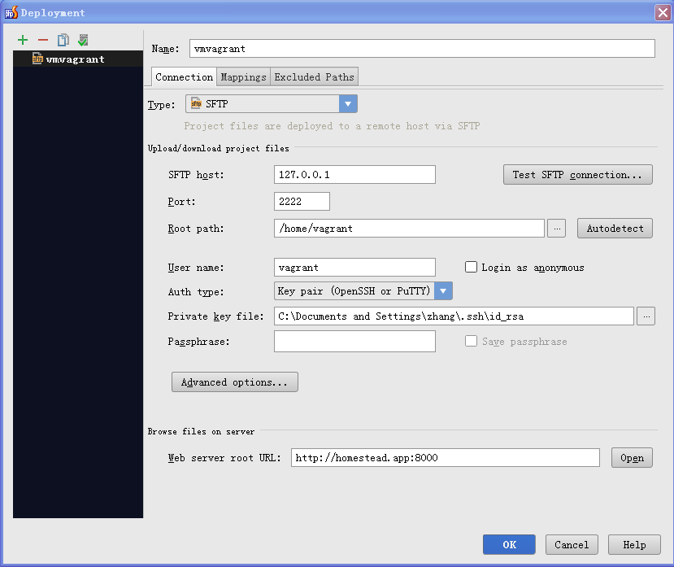
Task: Click the Port field showing 2222
Action: (x=302, y=201)
